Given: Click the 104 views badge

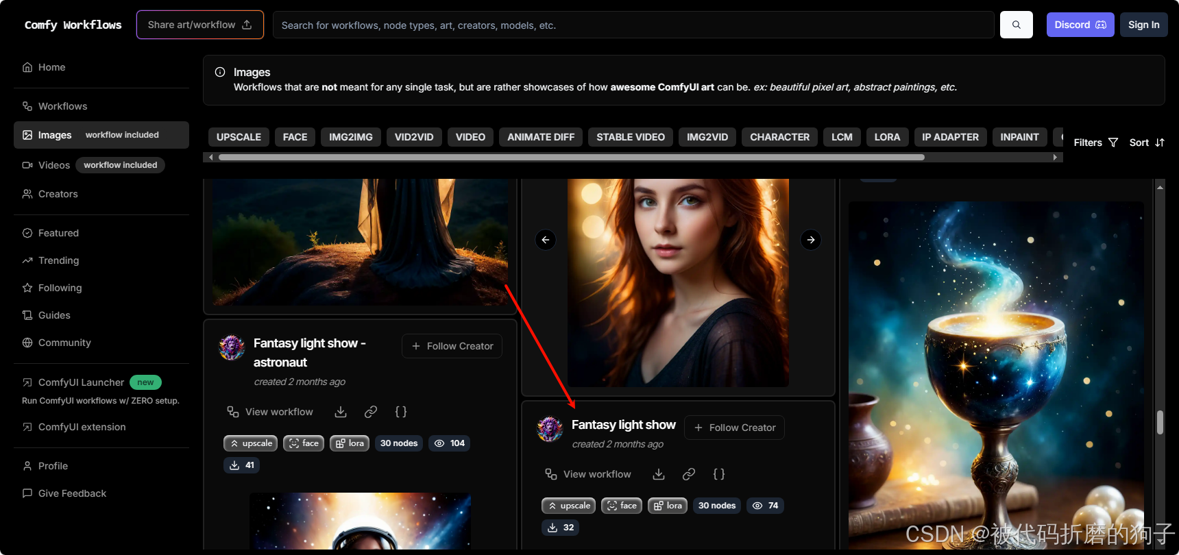Looking at the screenshot, I should click(450, 443).
